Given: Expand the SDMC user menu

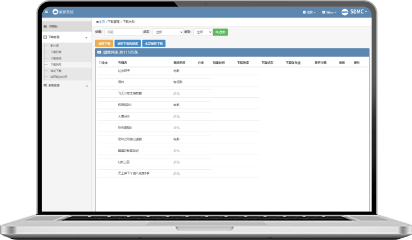Looking at the screenshot, I should pyautogui.click(x=359, y=12).
